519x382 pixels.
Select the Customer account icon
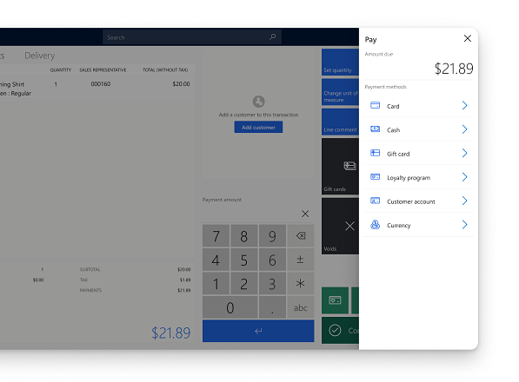pos(375,201)
